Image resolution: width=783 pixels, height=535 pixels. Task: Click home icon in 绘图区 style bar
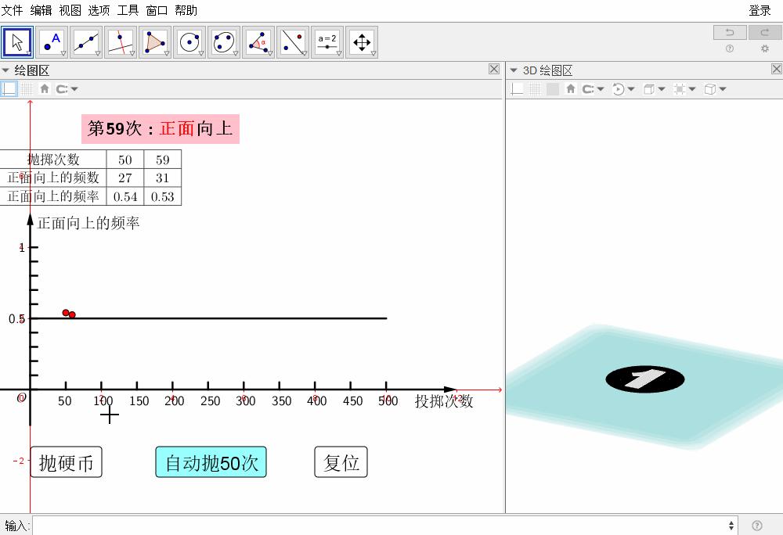pyautogui.click(x=45, y=88)
